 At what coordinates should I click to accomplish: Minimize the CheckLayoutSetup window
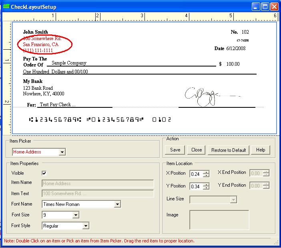[x=256, y=7]
